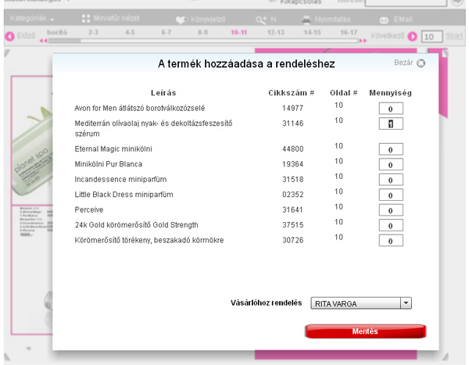
Task: Jump to pages 8-9
Action: coord(202,32)
